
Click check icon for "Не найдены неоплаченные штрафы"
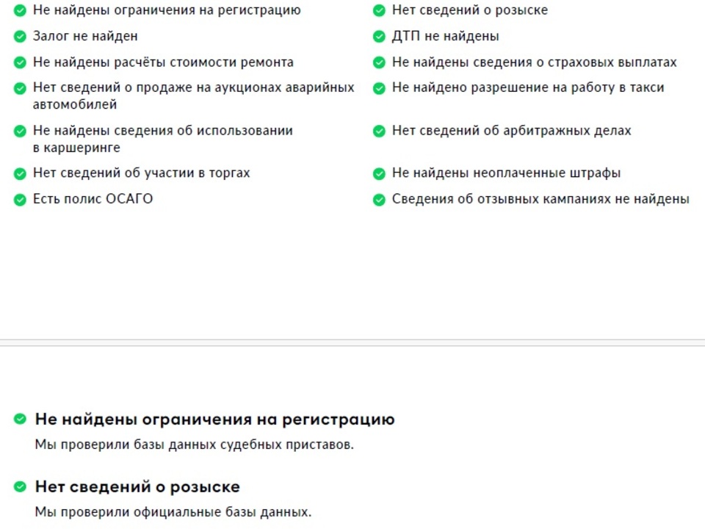pos(379,173)
